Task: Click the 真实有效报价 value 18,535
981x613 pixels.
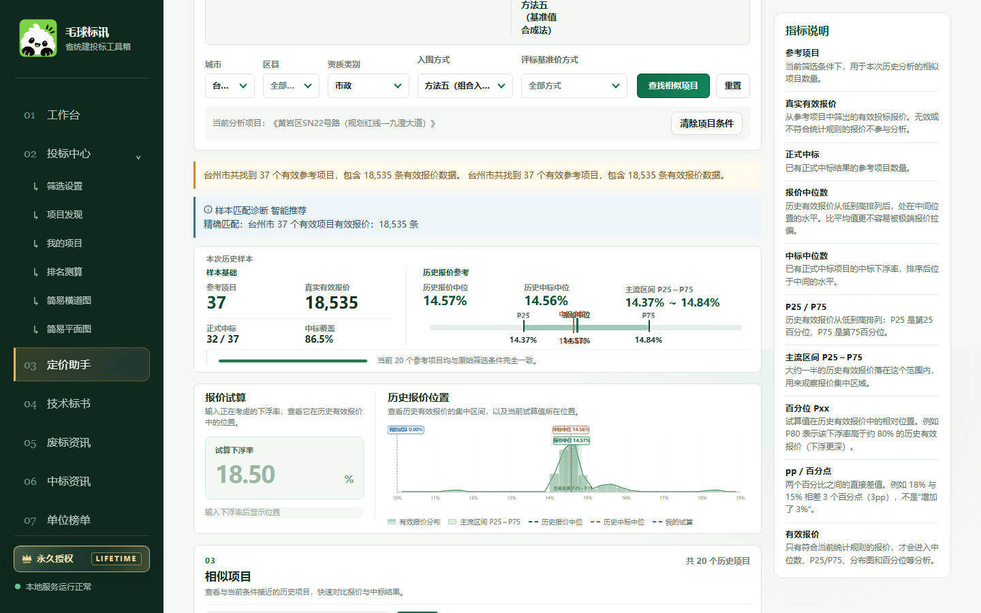Action: tap(331, 302)
